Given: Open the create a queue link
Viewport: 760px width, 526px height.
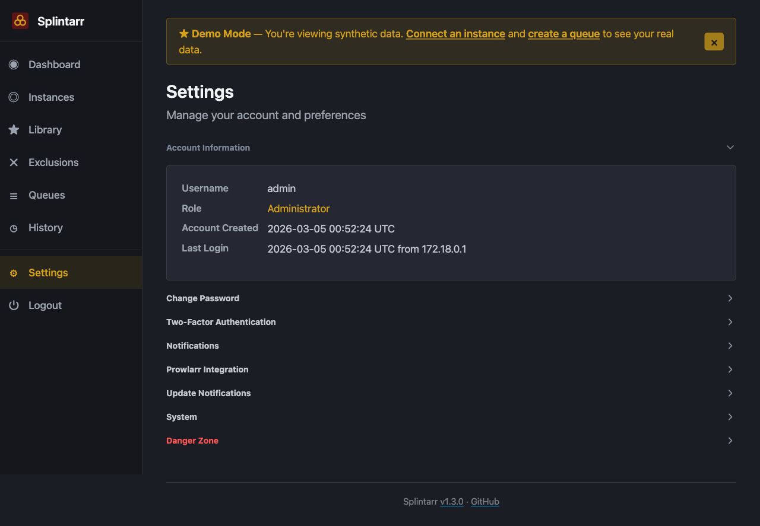Looking at the screenshot, I should [x=563, y=34].
